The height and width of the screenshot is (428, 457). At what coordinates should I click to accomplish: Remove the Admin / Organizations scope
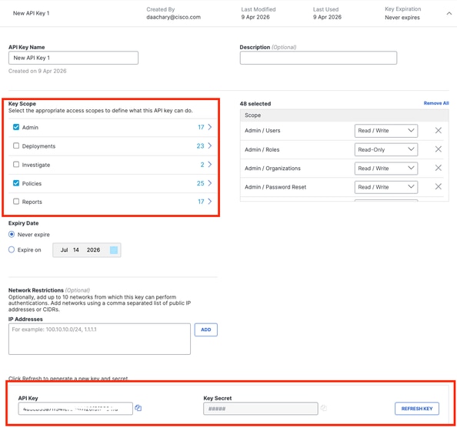(x=438, y=168)
